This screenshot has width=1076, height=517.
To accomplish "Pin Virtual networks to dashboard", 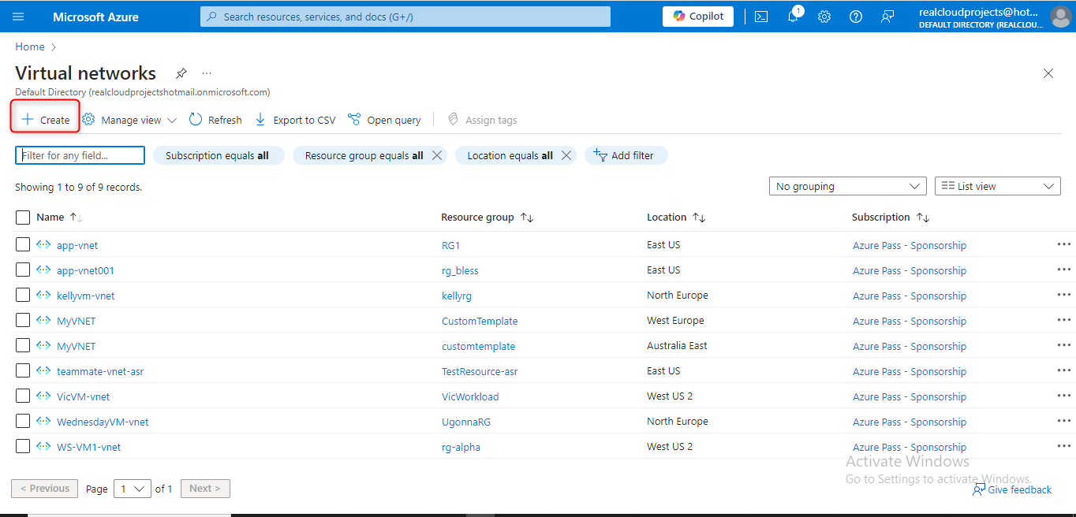I will (x=181, y=73).
